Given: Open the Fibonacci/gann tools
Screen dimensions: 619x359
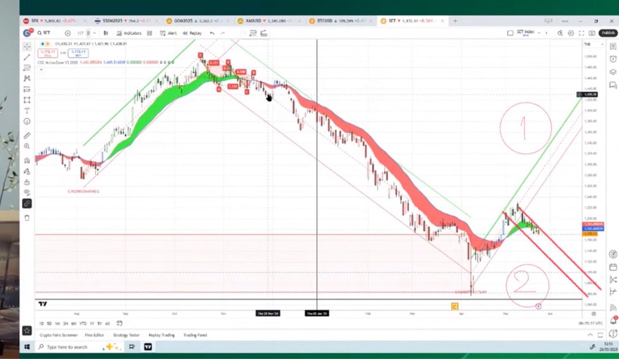Looking at the screenshot, I should (x=27, y=68).
